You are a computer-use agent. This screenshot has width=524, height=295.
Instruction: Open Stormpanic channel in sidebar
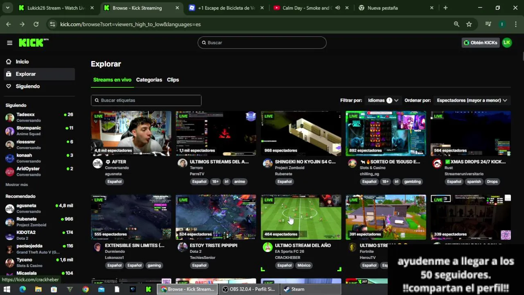(39, 131)
